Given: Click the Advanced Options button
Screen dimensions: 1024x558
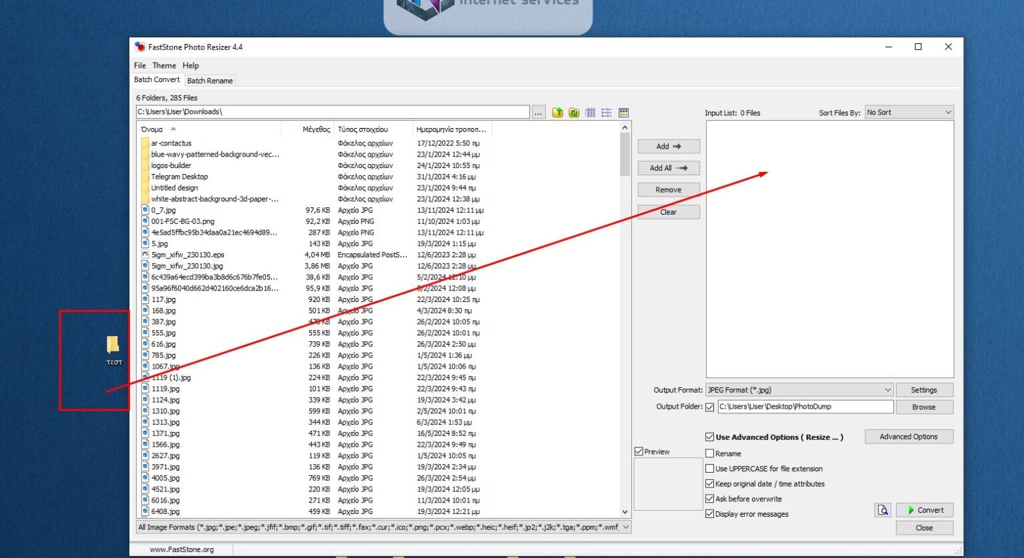Looking at the screenshot, I should tap(908, 437).
